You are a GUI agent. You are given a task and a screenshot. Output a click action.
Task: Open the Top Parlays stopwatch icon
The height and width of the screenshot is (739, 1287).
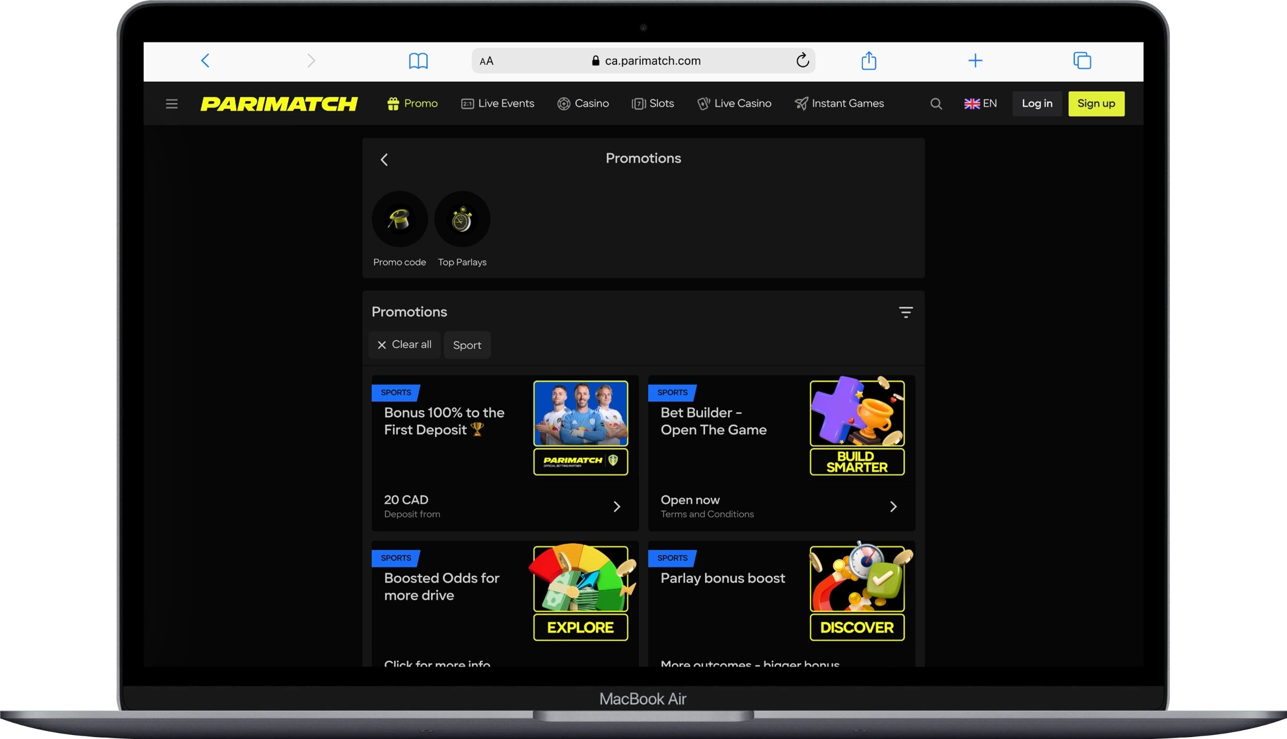tap(461, 219)
